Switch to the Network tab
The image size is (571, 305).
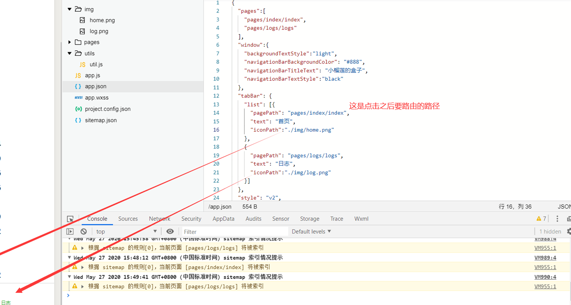pos(159,219)
